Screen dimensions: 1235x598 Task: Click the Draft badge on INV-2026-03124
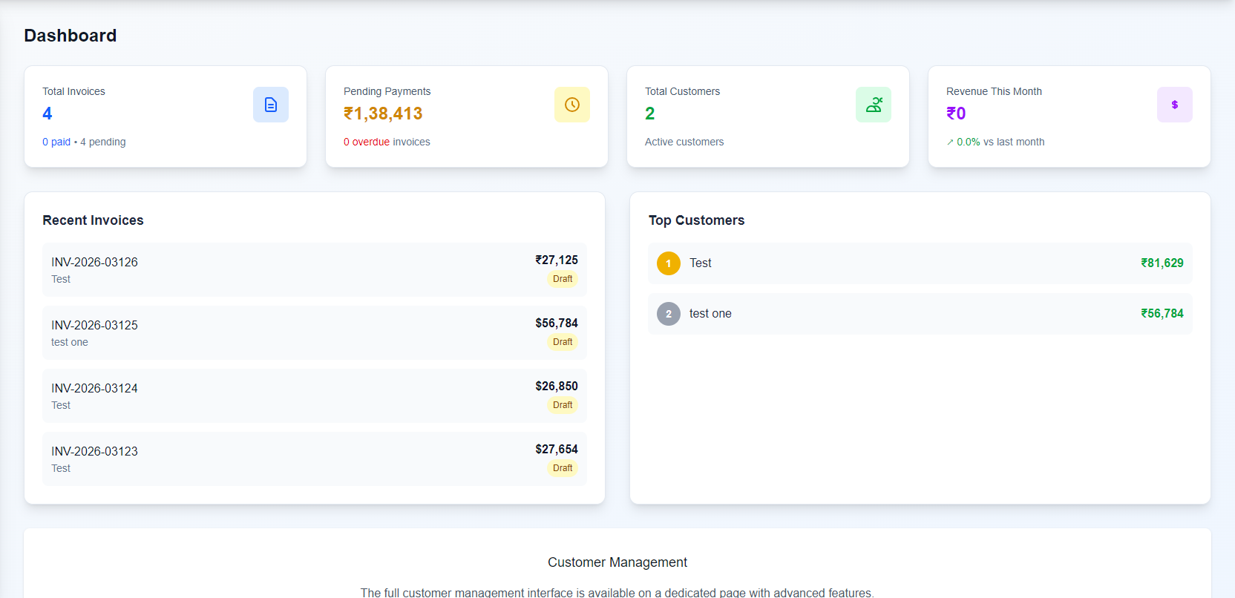[x=563, y=405]
